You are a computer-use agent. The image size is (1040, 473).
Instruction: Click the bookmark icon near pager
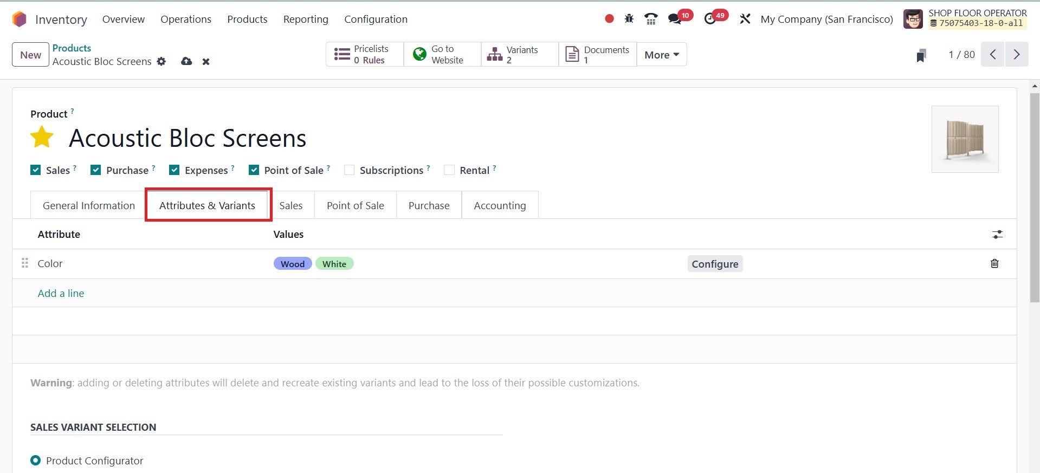click(921, 55)
